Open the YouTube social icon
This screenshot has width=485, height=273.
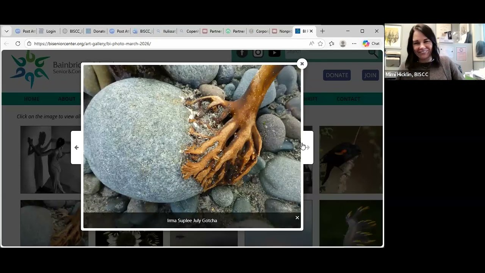click(x=274, y=53)
